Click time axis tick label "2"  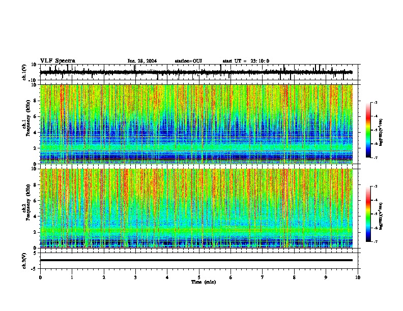click(x=104, y=277)
